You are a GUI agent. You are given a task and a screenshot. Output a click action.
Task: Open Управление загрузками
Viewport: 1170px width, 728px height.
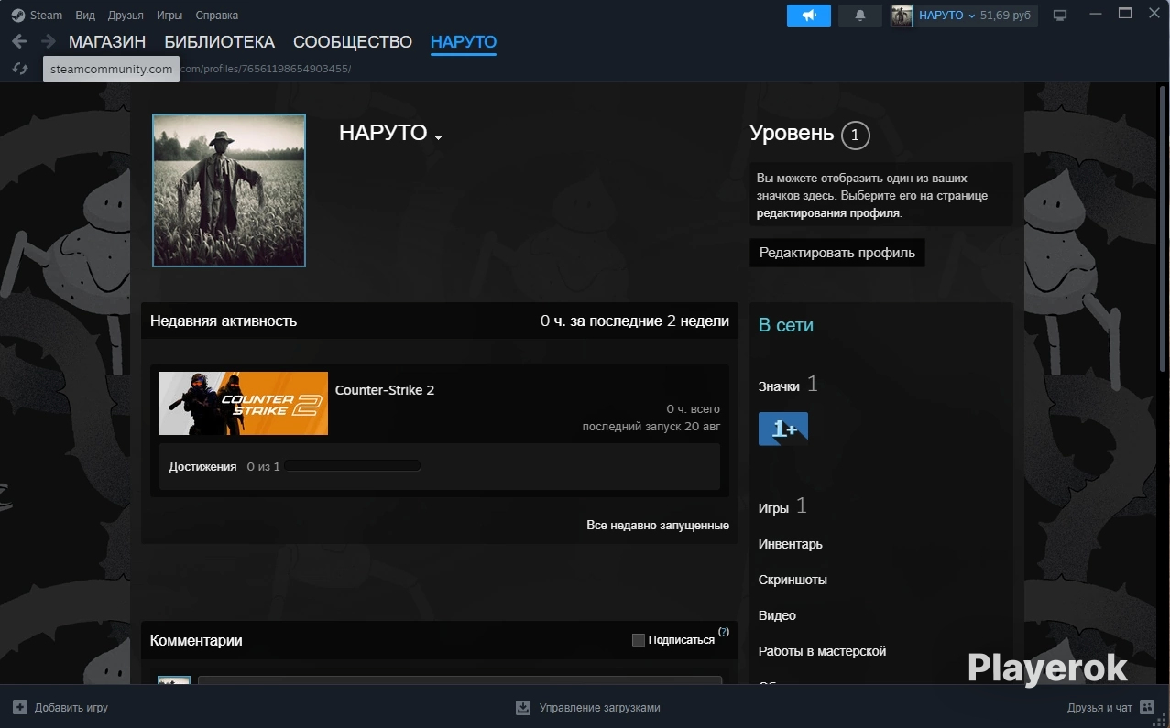pyautogui.click(x=599, y=708)
